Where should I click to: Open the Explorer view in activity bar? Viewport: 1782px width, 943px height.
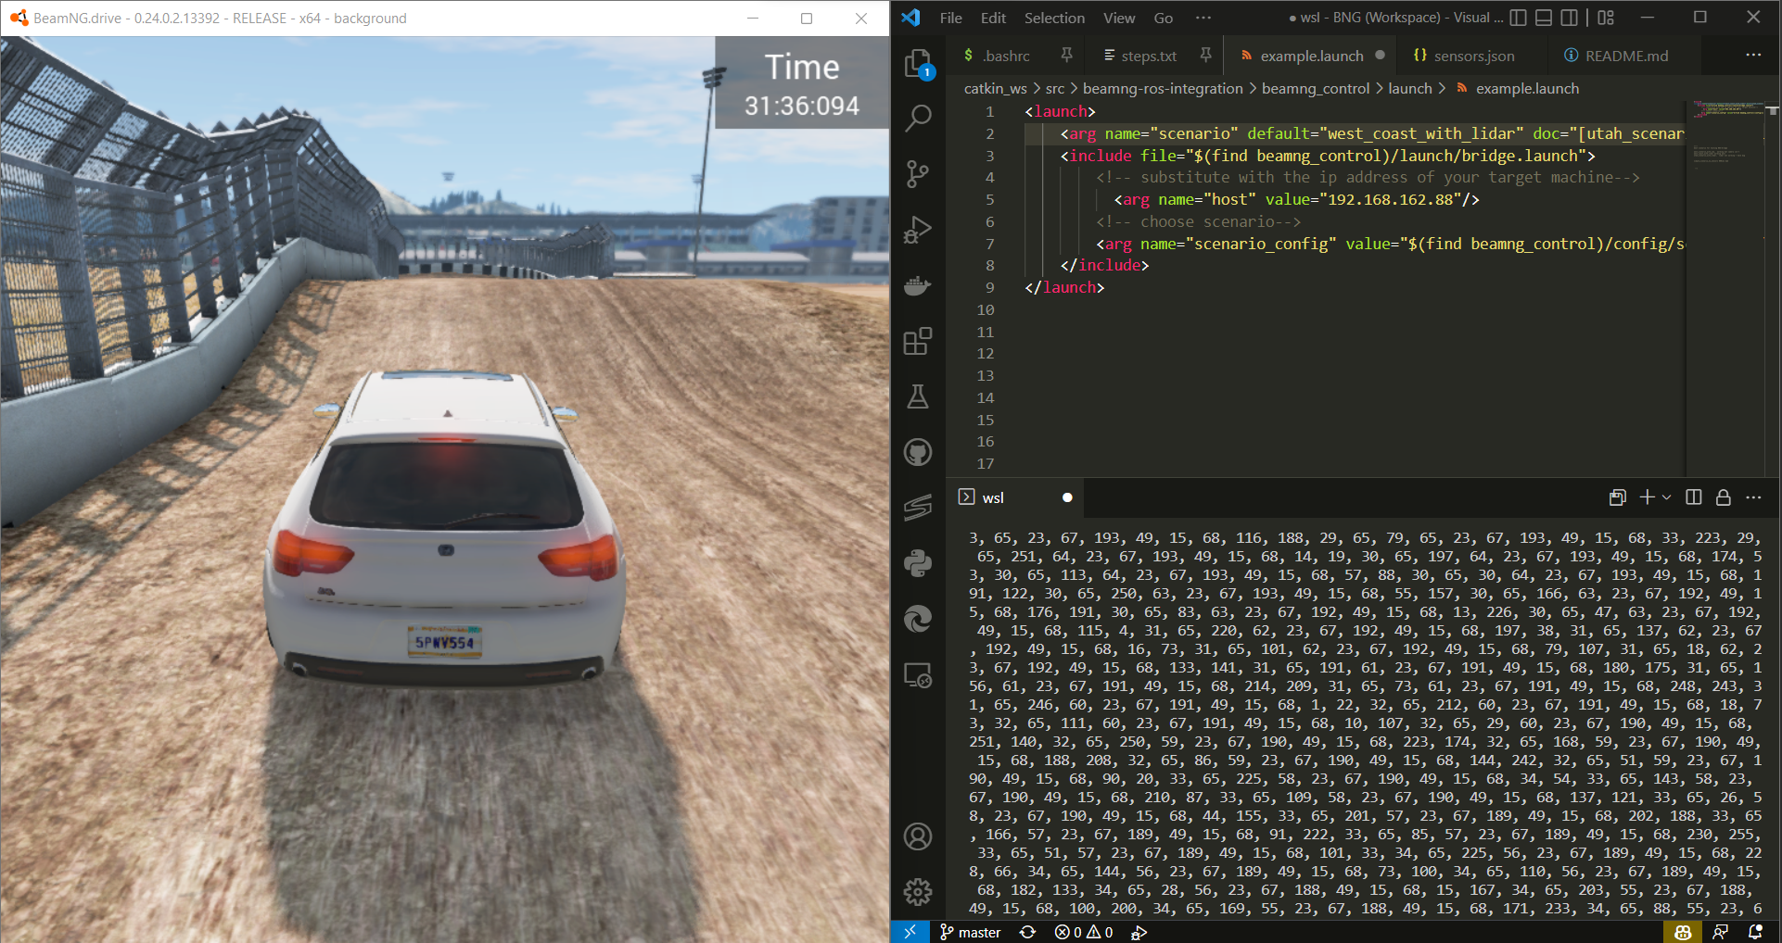point(918,63)
